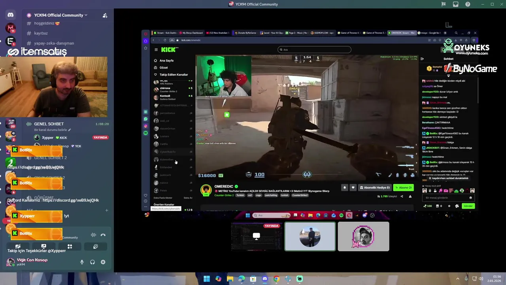Open Kick hamburger menu in streamed page

pos(156,49)
